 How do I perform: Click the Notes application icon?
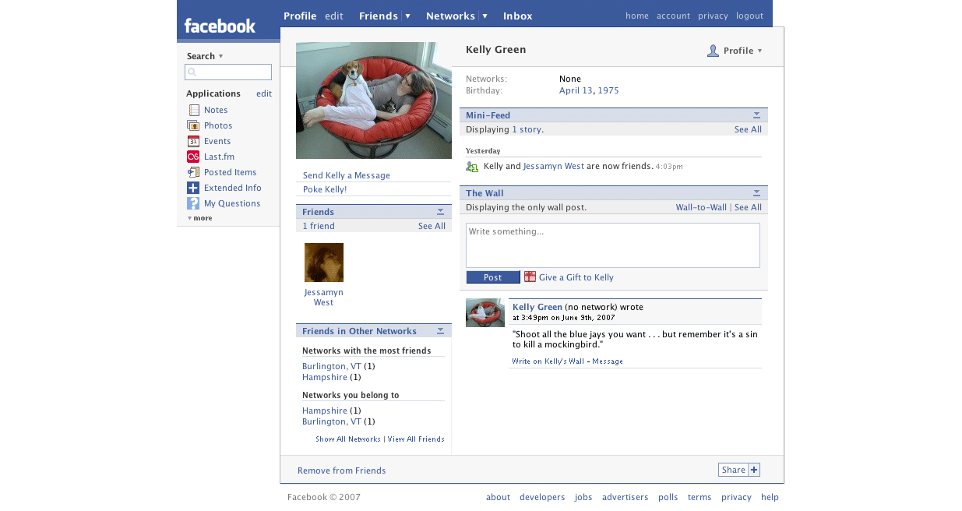click(193, 110)
